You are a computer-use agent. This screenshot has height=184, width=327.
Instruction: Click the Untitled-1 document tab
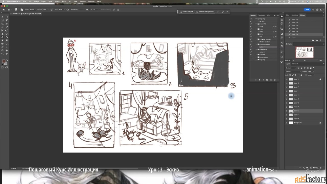pos(26,14)
